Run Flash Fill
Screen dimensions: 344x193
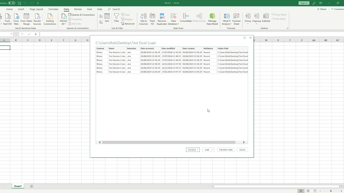click(x=152, y=19)
